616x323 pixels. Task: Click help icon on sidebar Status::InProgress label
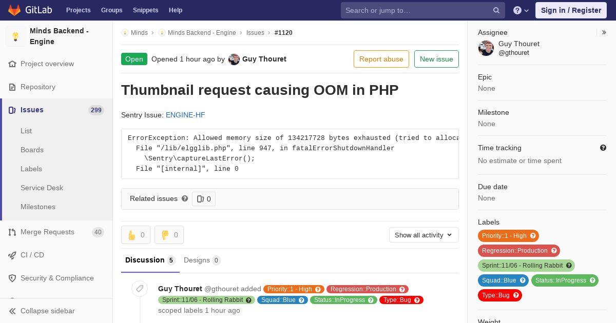(592, 280)
